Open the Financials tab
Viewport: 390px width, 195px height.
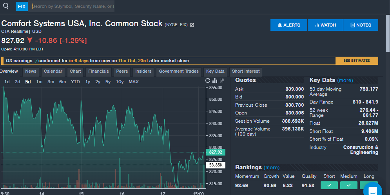point(98,72)
